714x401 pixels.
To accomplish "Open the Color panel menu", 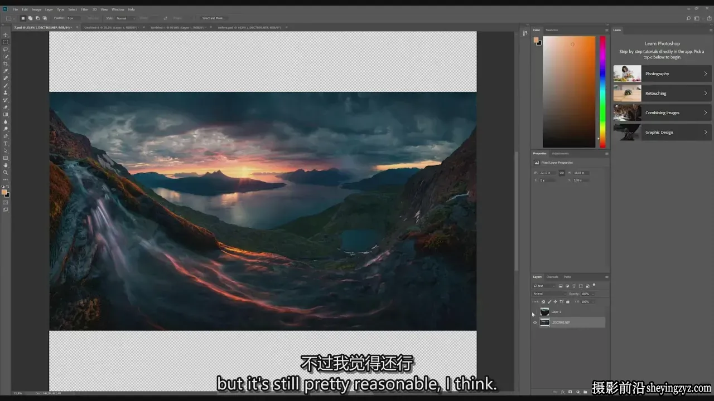I will [607, 30].
